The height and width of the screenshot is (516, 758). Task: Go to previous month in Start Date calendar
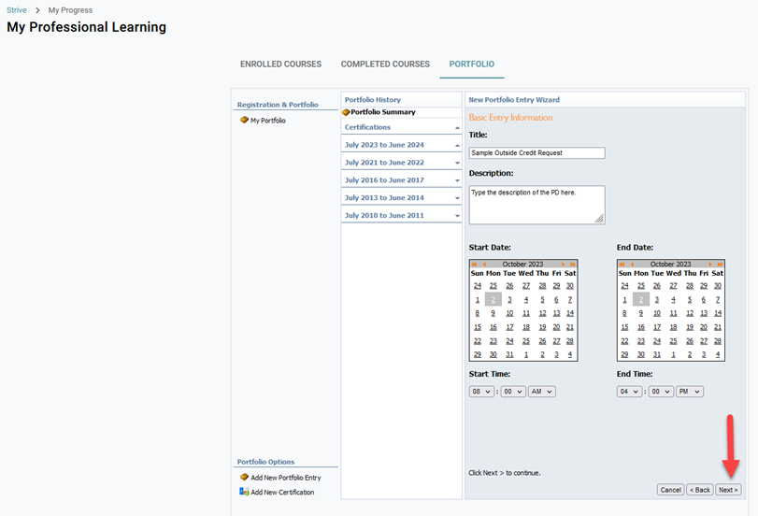click(483, 265)
